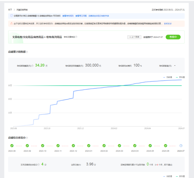
Task: Click the 2024.01 green checkmark icon
Action: coord(89,146)
